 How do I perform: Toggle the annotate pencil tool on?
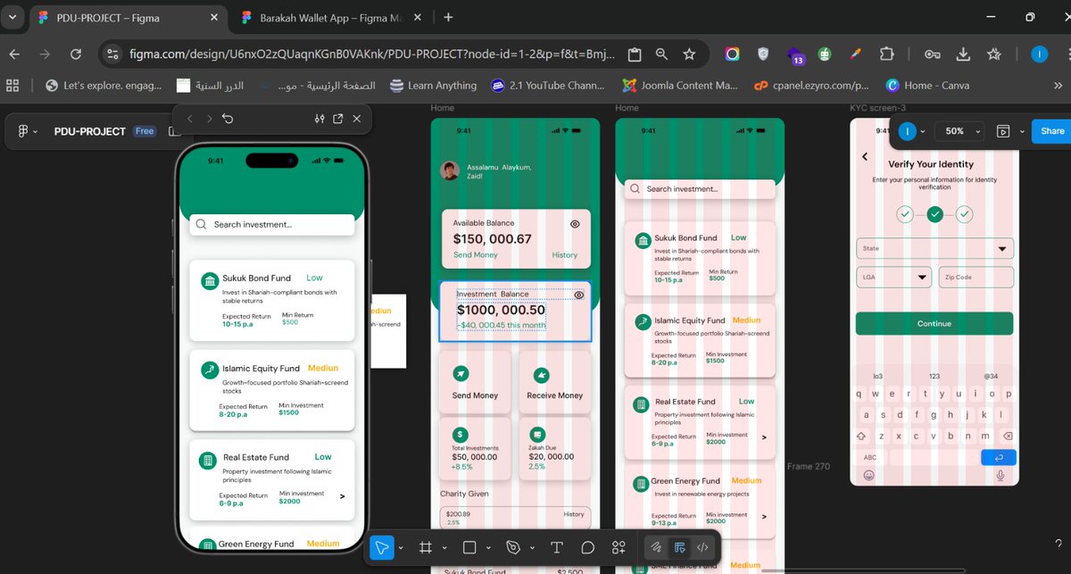(656, 546)
